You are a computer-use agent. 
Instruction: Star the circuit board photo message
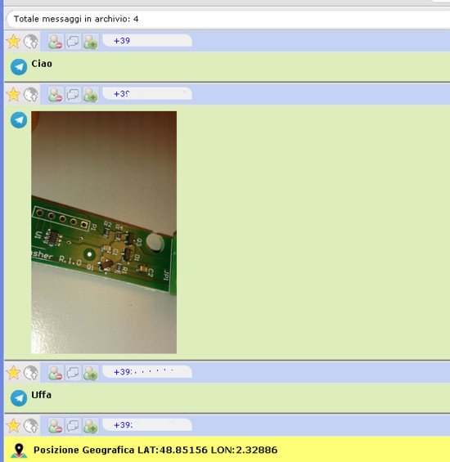tap(13, 94)
